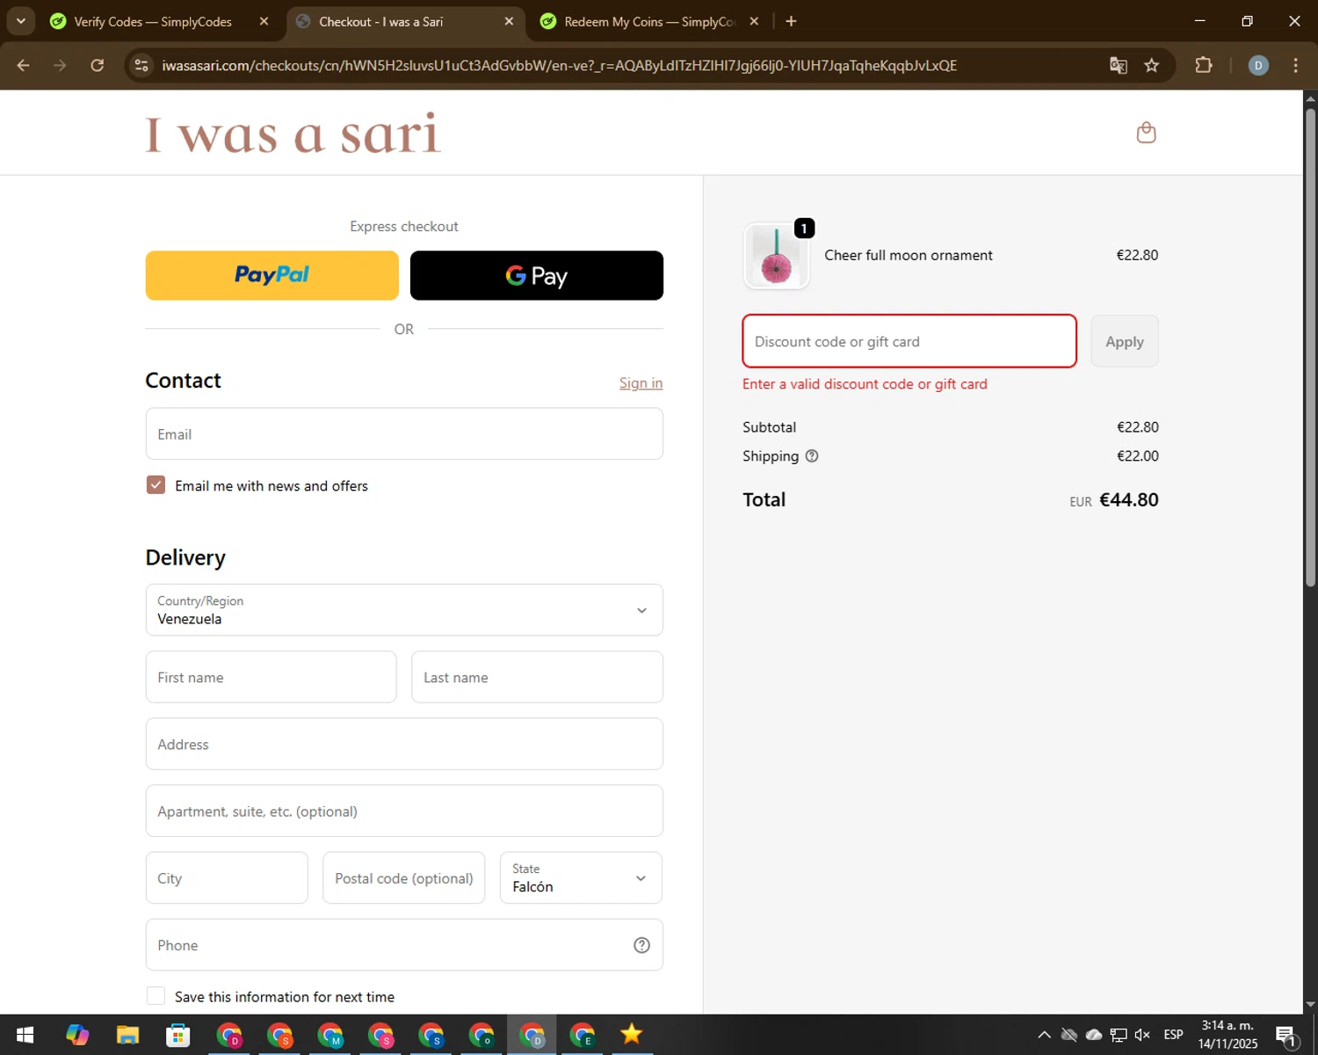Image resolution: width=1318 pixels, height=1055 pixels.
Task: Open a new browser tab
Action: [791, 21]
